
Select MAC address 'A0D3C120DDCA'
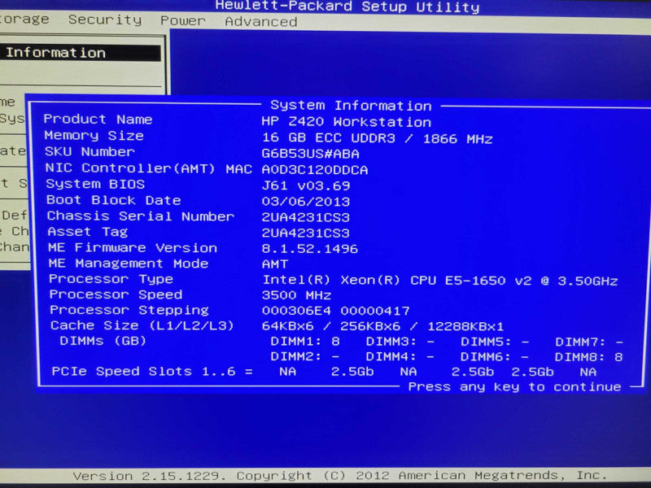coord(315,170)
